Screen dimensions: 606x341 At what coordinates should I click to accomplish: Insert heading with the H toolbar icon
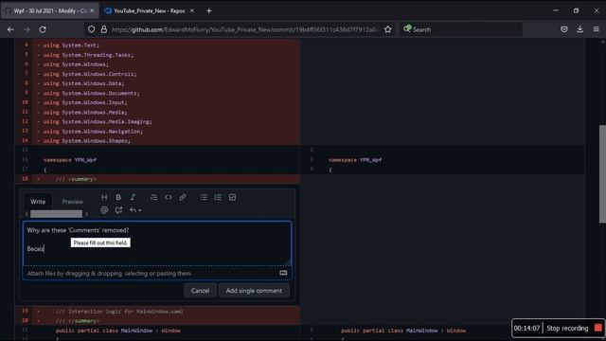tap(104, 197)
